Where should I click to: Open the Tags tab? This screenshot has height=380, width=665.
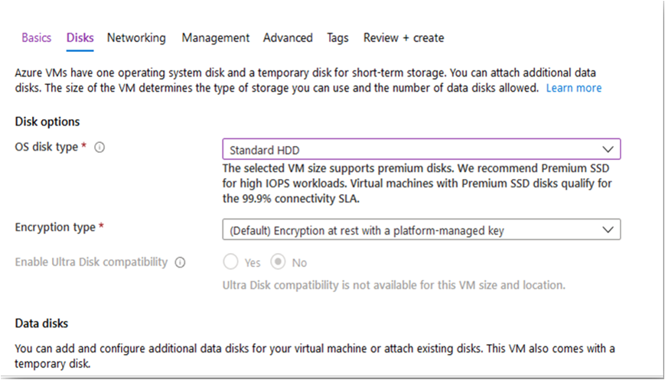[337, 38]
